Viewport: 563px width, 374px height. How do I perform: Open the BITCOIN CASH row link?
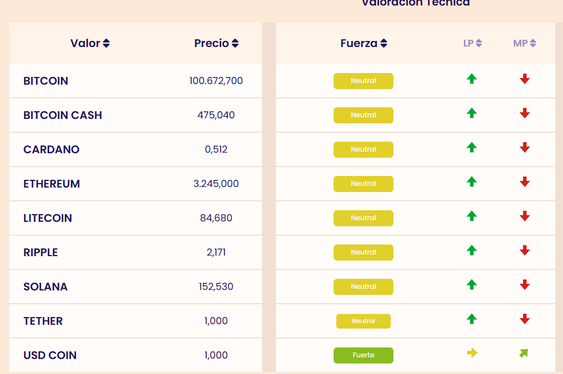click(63, 115)
